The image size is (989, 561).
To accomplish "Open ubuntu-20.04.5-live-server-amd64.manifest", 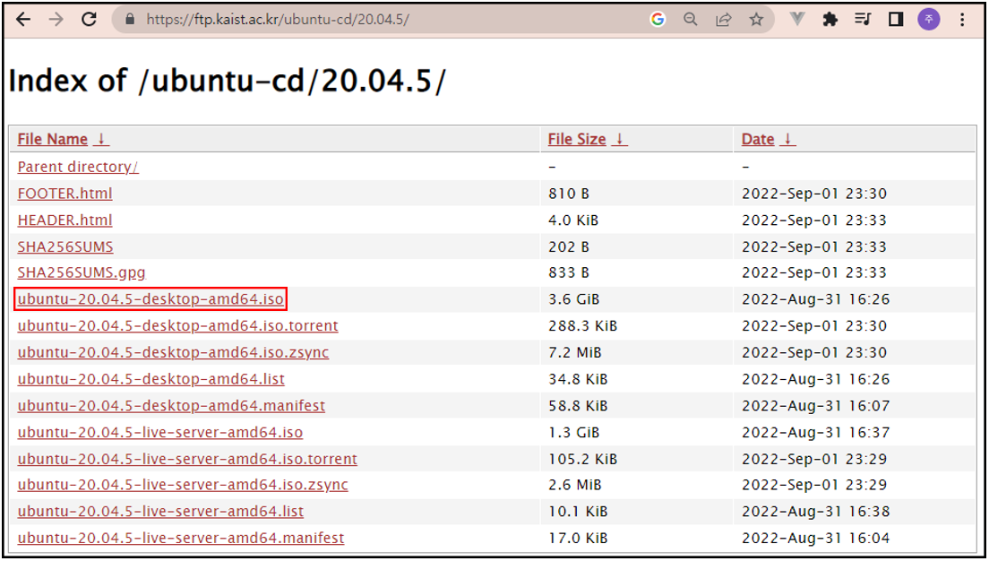I will click(181, 538).
